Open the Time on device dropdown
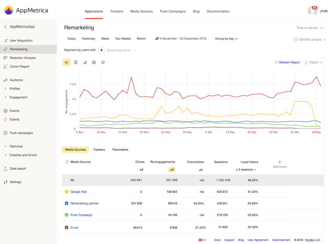The height and width of the screenshot is (244, 332). [x=310, y=28]
